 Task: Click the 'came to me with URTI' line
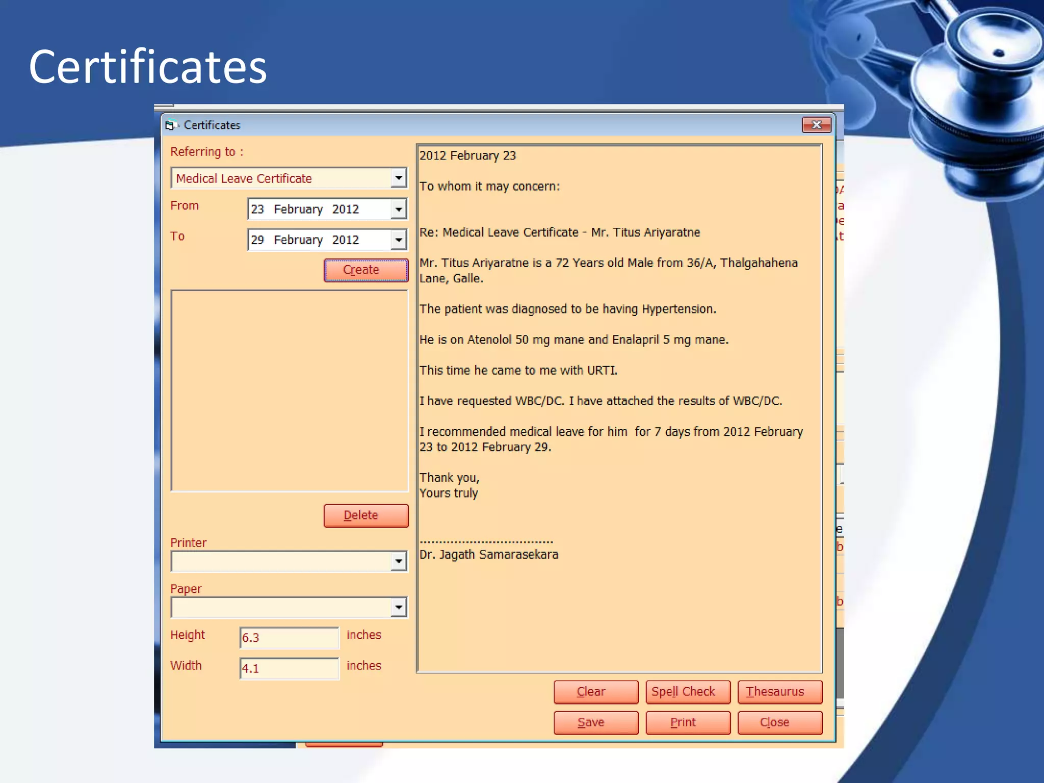pos(518,370)
